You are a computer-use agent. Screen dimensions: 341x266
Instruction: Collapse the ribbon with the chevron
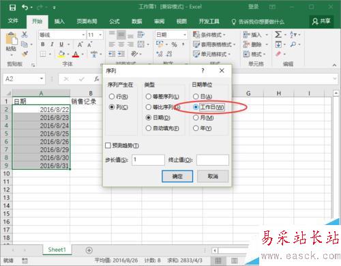click(x=334, y=65)
